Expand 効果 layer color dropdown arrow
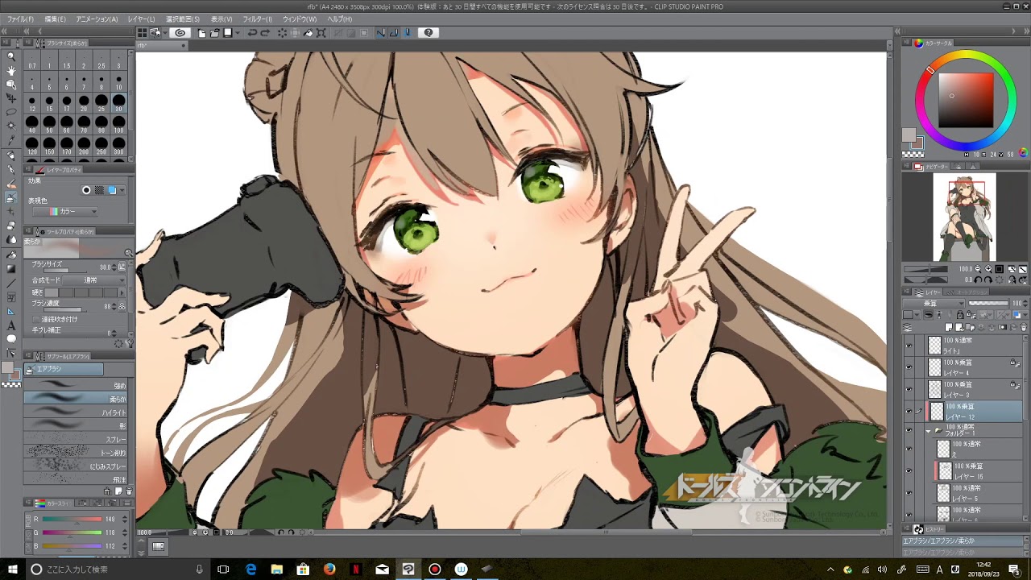Viewport: 1031px width, 580px height. tap(122, 190)
